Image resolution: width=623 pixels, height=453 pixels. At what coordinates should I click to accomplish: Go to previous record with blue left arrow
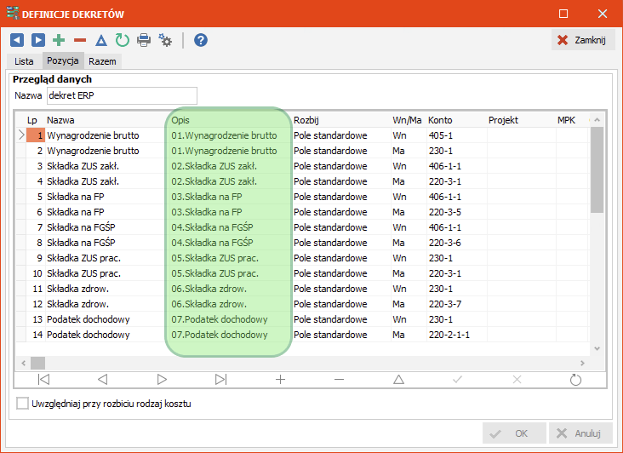pyautogui.click(x=17, y=40)
